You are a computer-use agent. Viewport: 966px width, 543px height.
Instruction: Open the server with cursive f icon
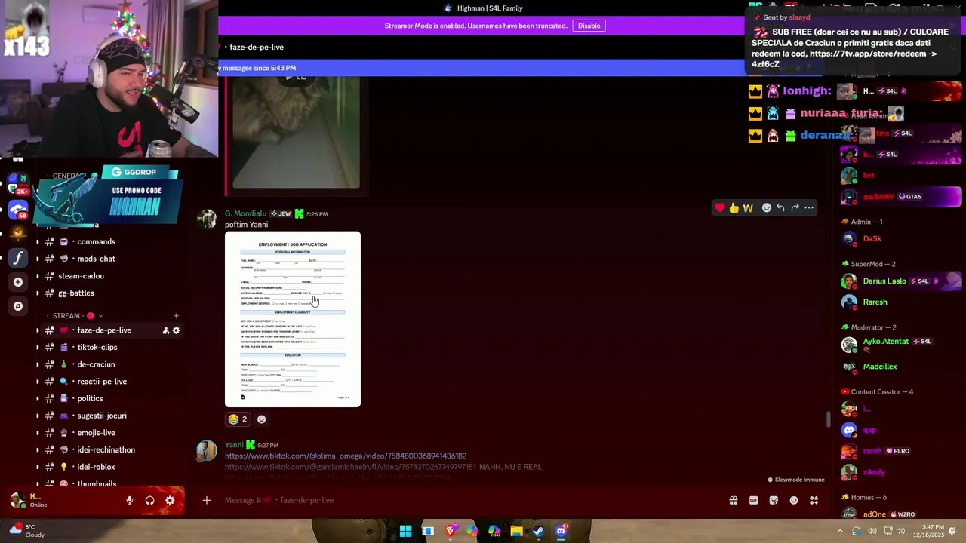click(x=18, y=258)
